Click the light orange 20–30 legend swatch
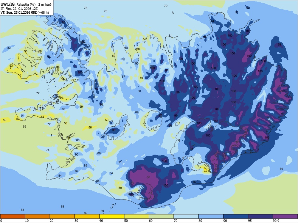Viewport: 298px width, 223px height. tap(62, 216)
